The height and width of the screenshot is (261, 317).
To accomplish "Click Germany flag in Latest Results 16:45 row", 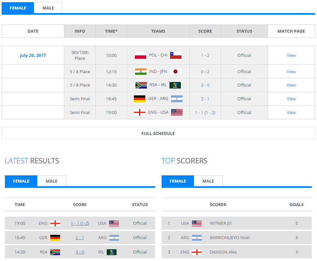I will [x=55, y=238].
